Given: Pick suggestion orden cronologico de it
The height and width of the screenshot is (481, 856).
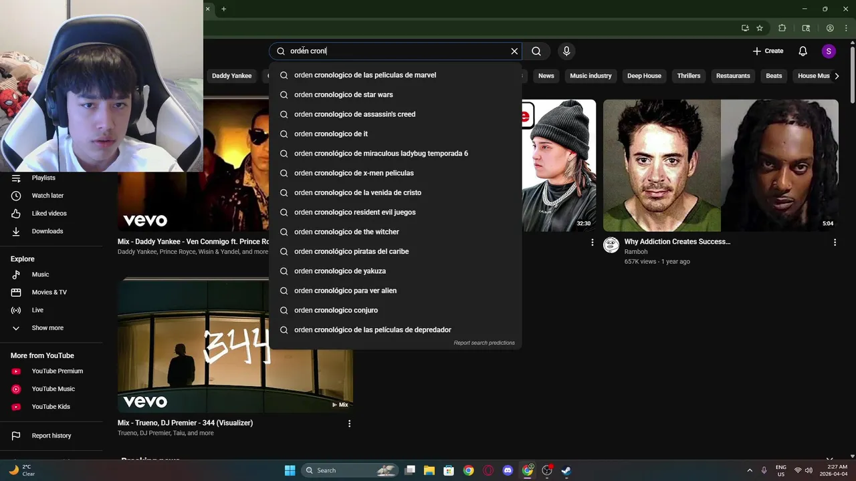Looking at the screenshot, I should [x=395, y=134].
